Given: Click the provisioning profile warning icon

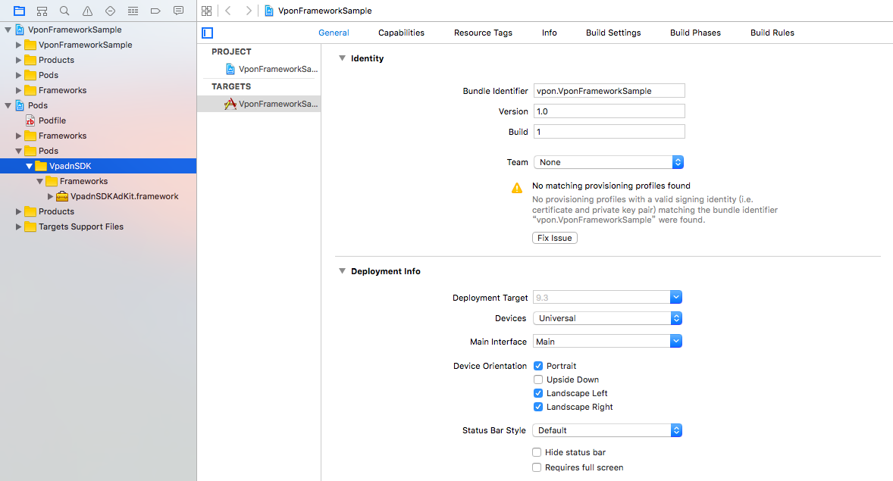Looking at the screenshot, I should (516, 188).
